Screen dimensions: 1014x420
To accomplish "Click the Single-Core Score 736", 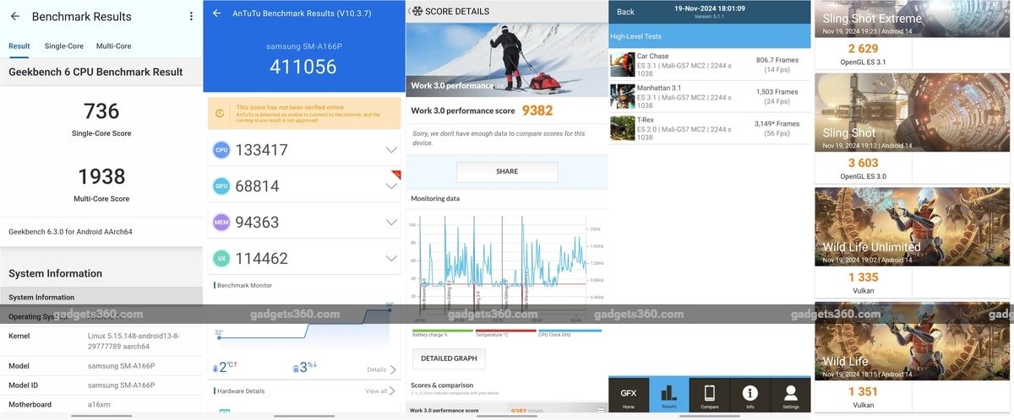I will coord(101,111).
